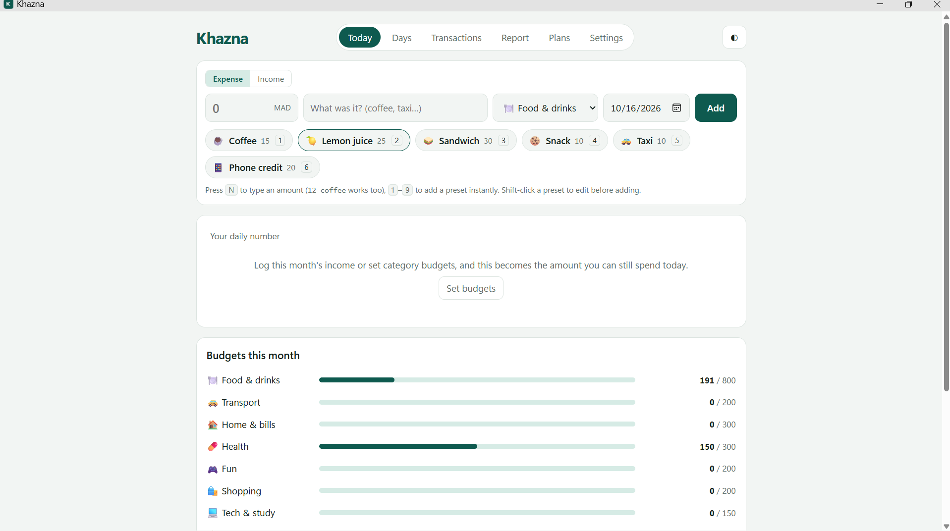The height and width of the screenshot is (531, 950).
Task: Select the Expense entry type
Action: 228,79
